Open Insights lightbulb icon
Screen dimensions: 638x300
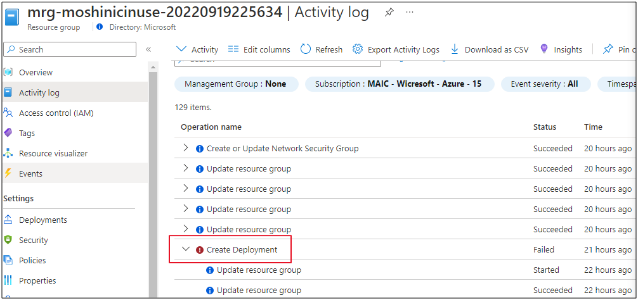pyautogui.click(x=544, y=49)
